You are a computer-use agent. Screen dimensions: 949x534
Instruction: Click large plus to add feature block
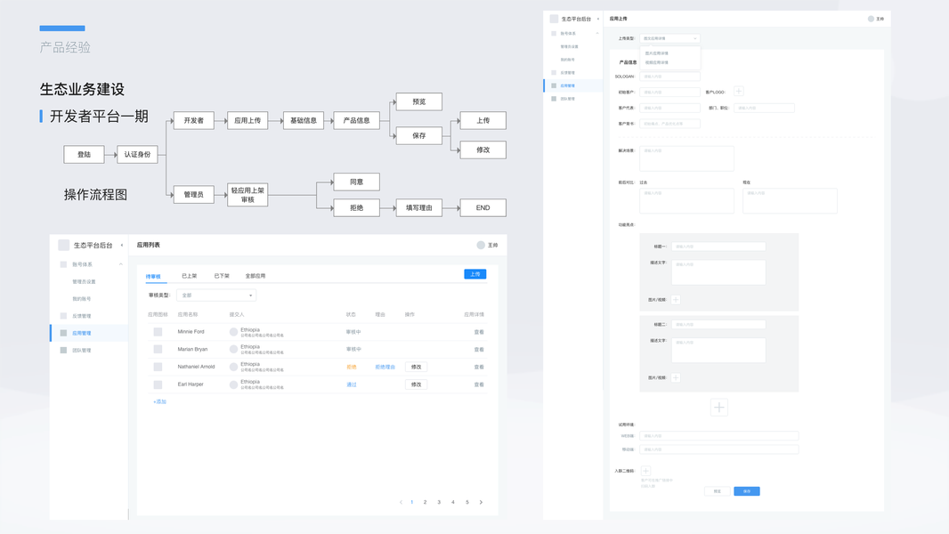click(719, 407)
